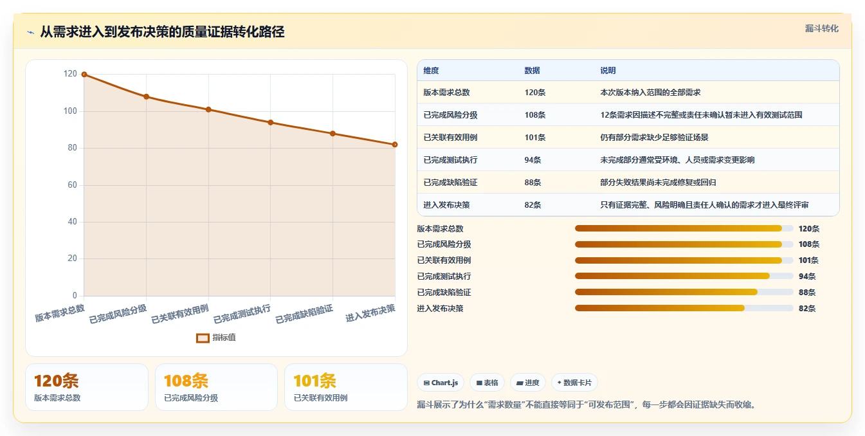The image size is (865, 436).
Task: Click the 已完成缺陷验证 progress bar
Action: (684, 292)
